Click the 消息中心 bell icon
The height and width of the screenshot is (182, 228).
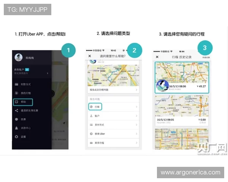pyautogui.click(x=16, y=128)
